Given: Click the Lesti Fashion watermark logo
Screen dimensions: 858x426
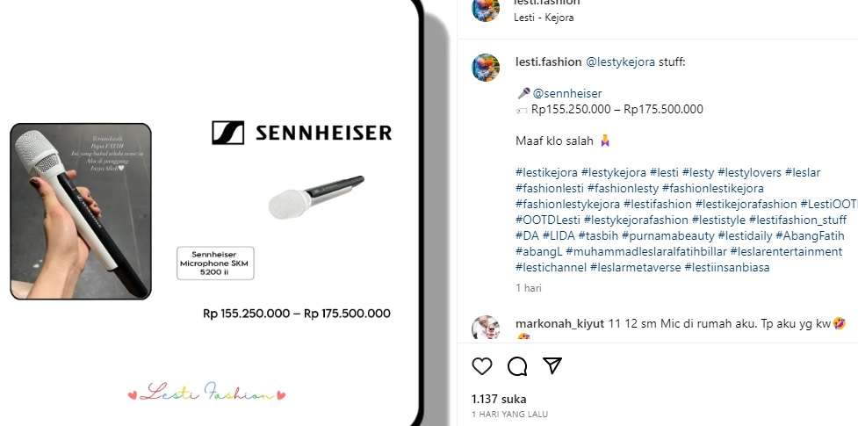Looking at the screenshot, I should click(207, 393).
